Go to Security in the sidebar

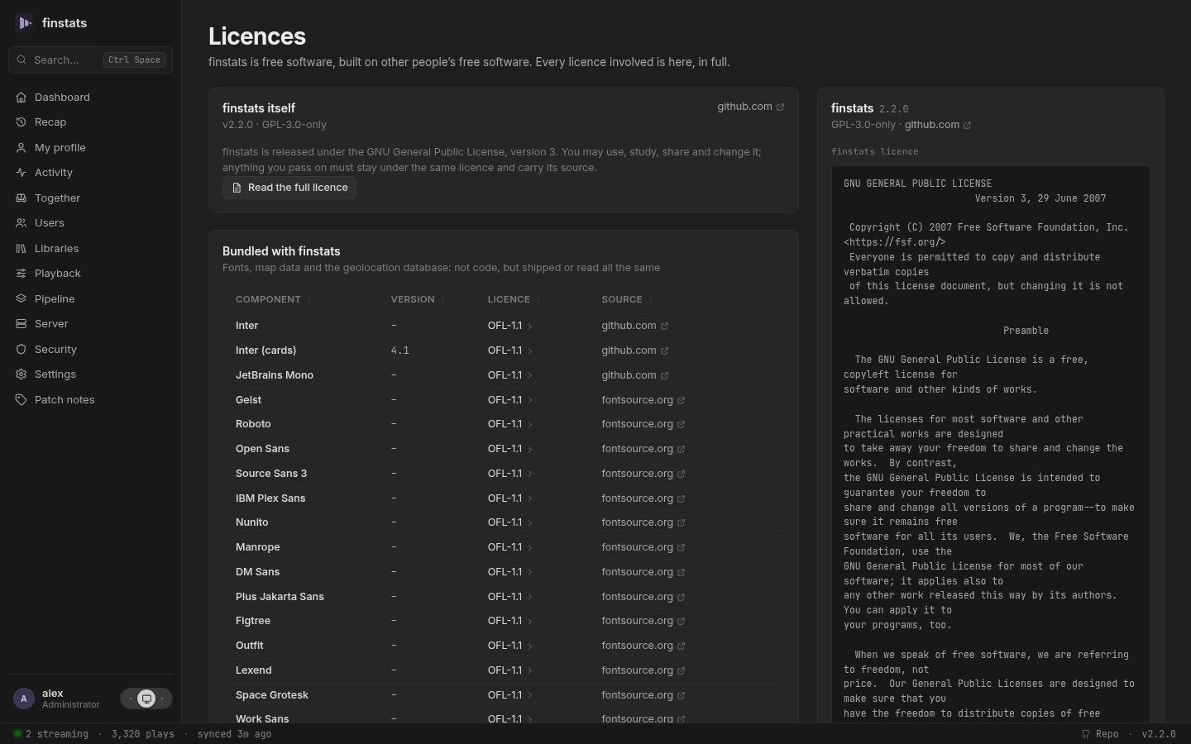[90, 350]
